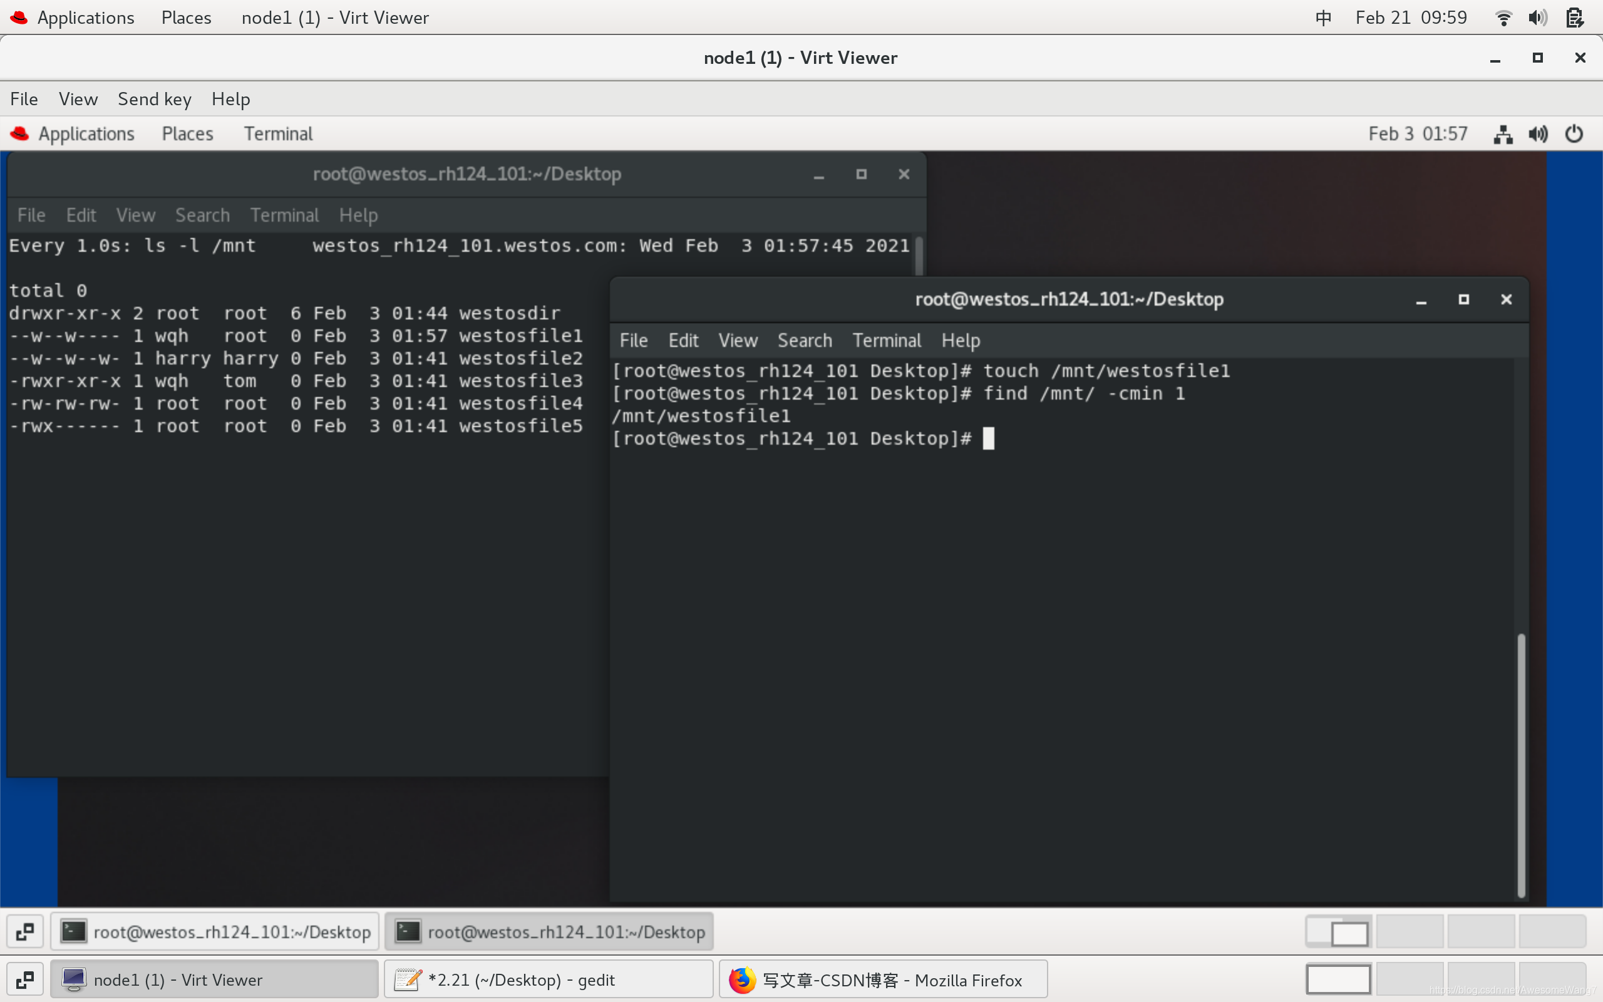Click the touch /mnt/westosfile1 command line
This screenshot has width=1603, height=1002.
[921, 371]
